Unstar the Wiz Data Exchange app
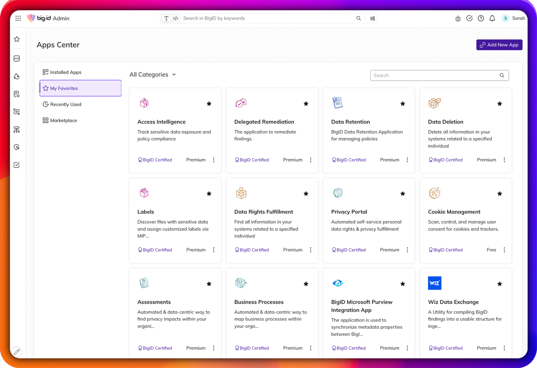The image size is (537, 368). [499, 284]
